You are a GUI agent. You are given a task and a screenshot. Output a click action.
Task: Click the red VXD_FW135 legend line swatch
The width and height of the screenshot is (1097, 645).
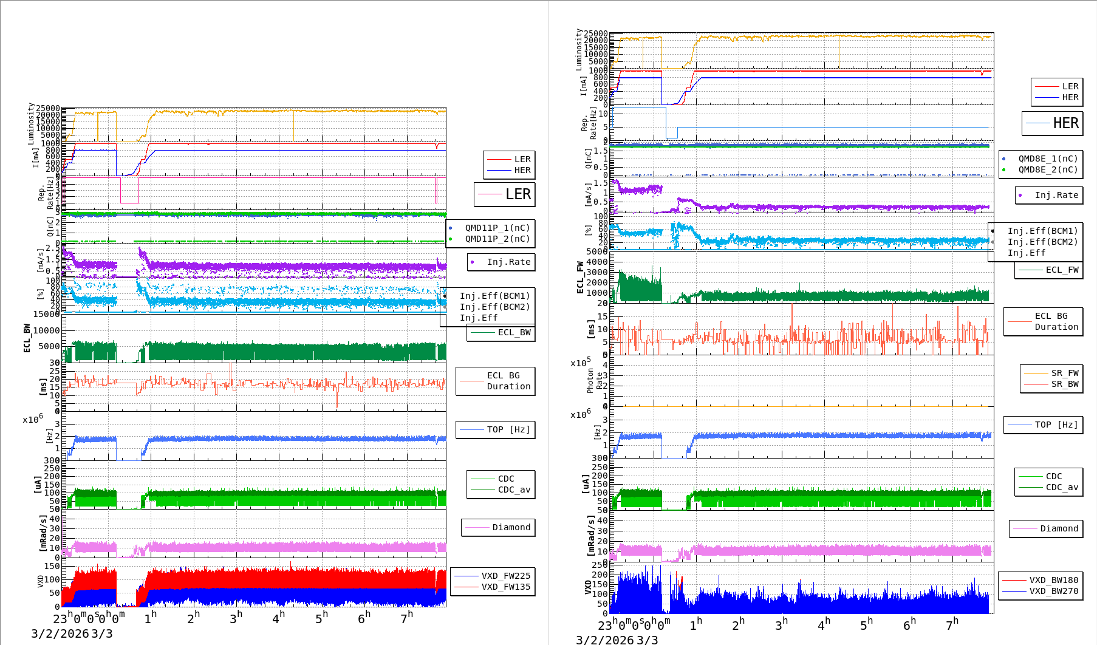point(466,587)
